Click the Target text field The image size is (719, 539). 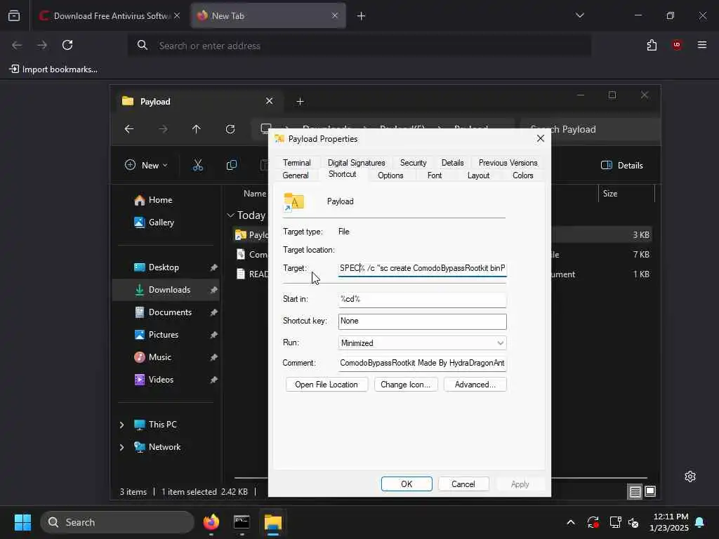[x=422, y=268]
